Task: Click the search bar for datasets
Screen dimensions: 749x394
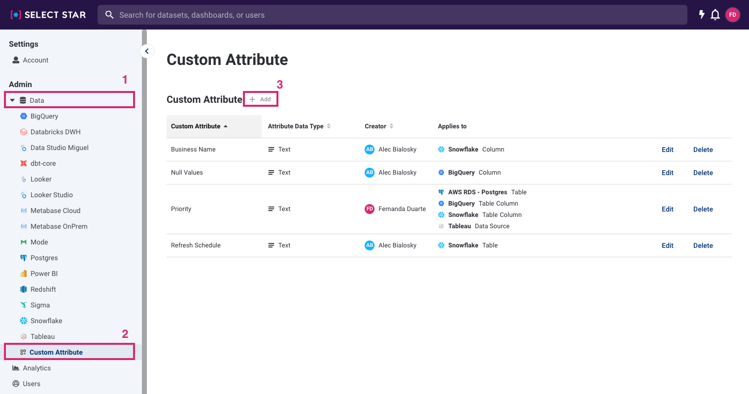Action: tap(392, 15)
